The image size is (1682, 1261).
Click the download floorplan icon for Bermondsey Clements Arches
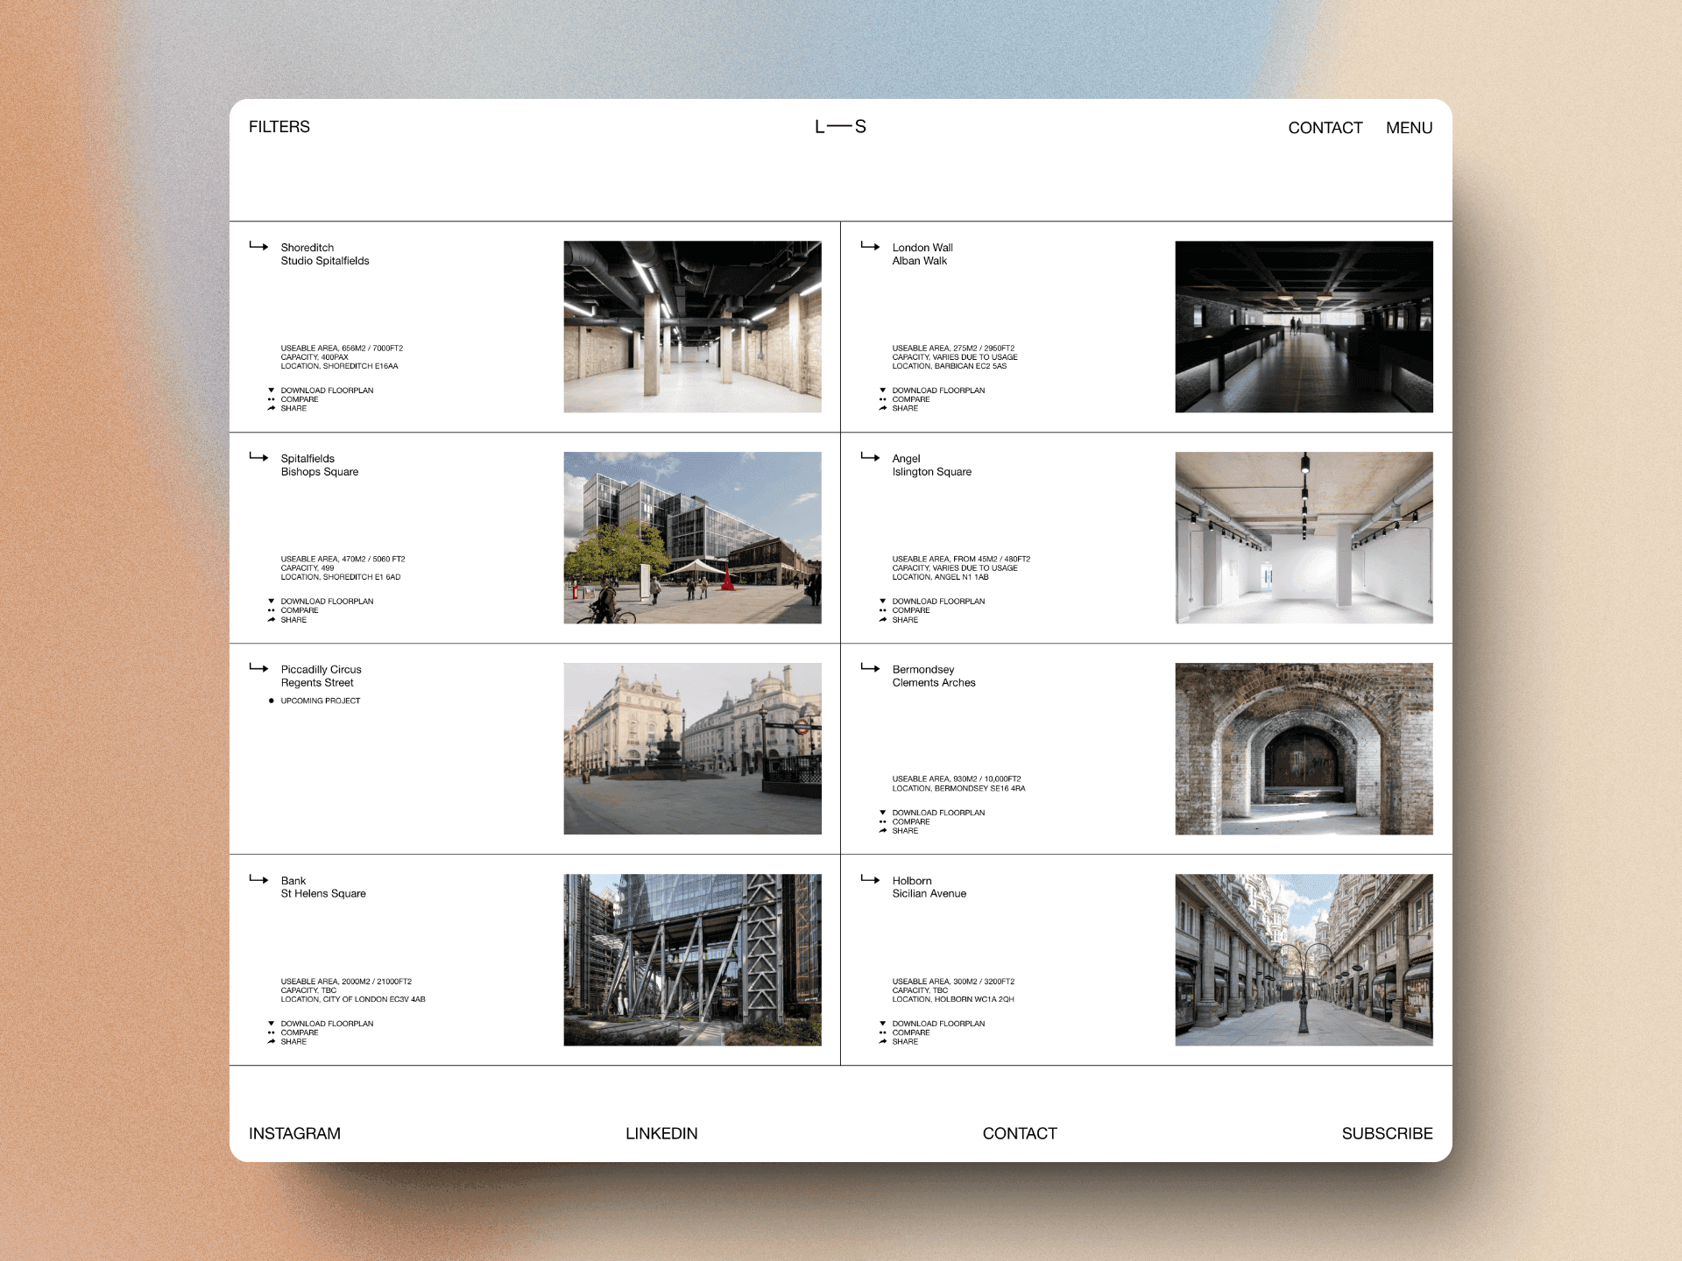pyautogui.click(x=883, y=813)
